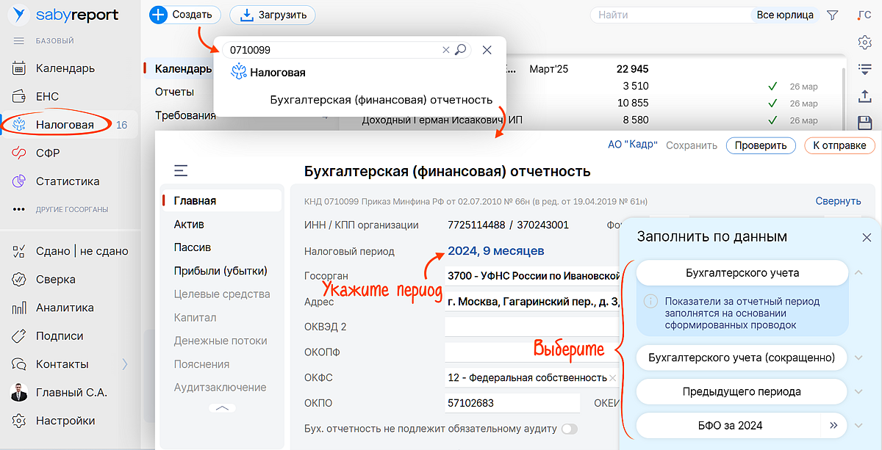Viewport: 882px width, 450px height.
Task: Click the К отправке button
Action: click(839, 145)
